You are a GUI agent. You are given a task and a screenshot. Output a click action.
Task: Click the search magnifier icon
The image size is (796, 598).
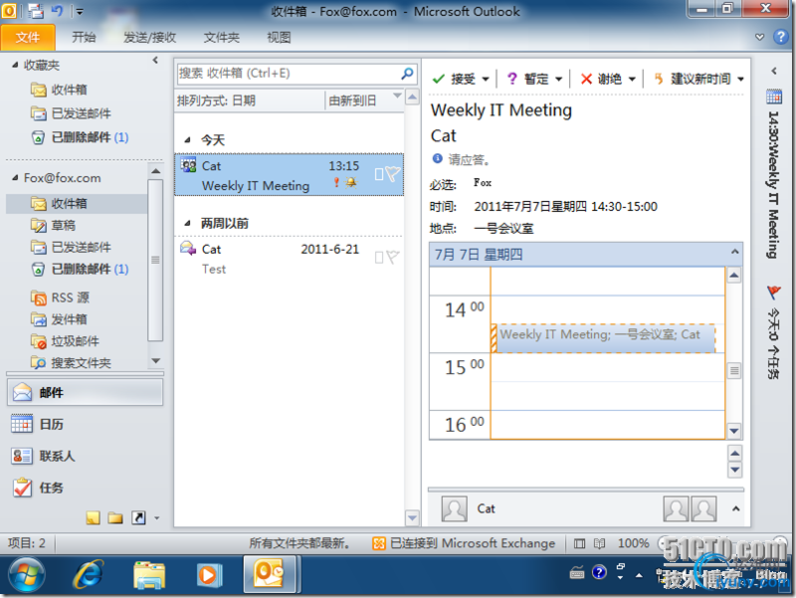coord(407,74)
